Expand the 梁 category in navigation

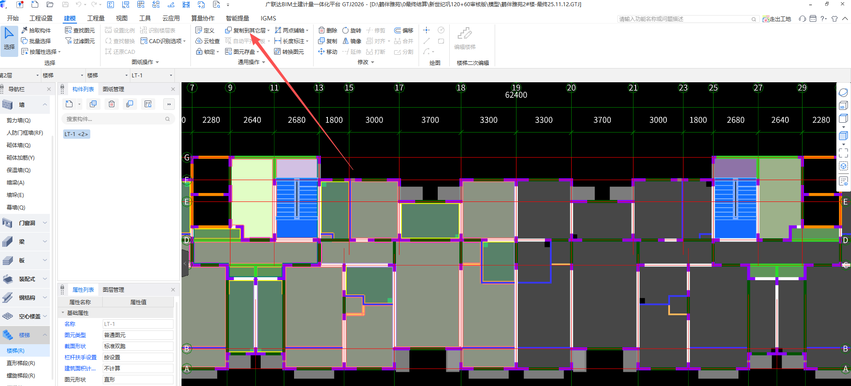44,241
